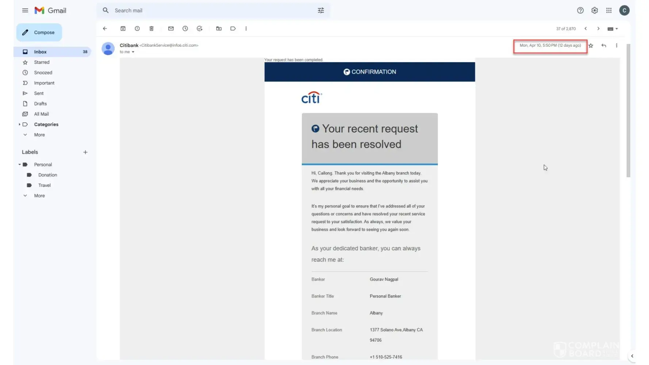Open the Labels tag icon in toolbar
The width and height of the screenshot is (649, 365).
point(233,28)
